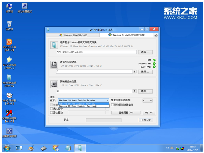The height and width of the screenshot is (153, 204).
Task: Click the BOOT PART green check status
Action: (x=154, y=67)
